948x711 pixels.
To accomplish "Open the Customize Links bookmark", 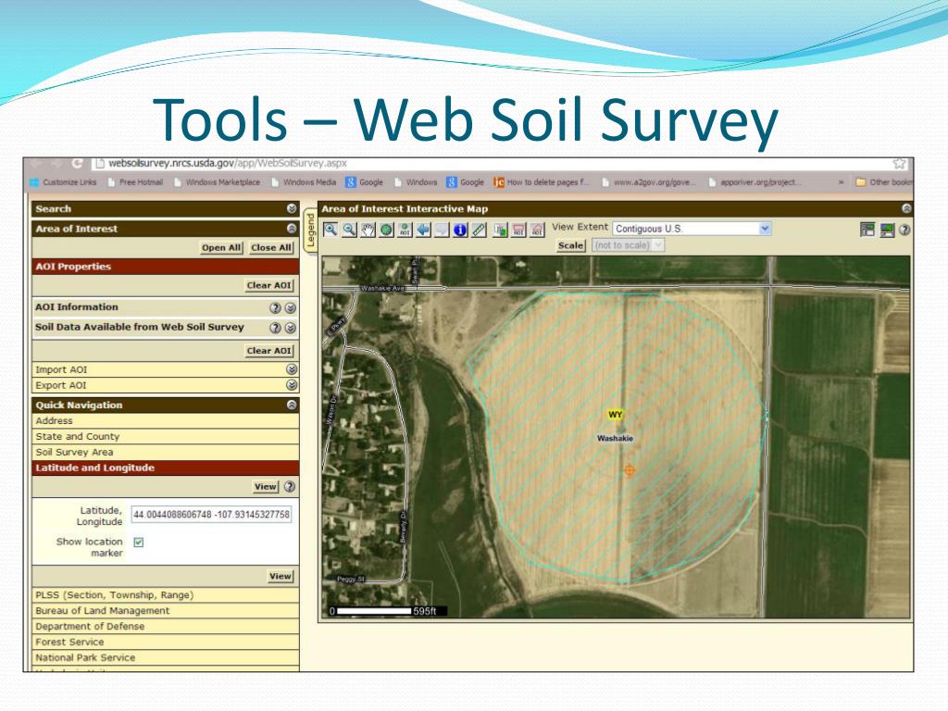I will [x=64, y=182].
